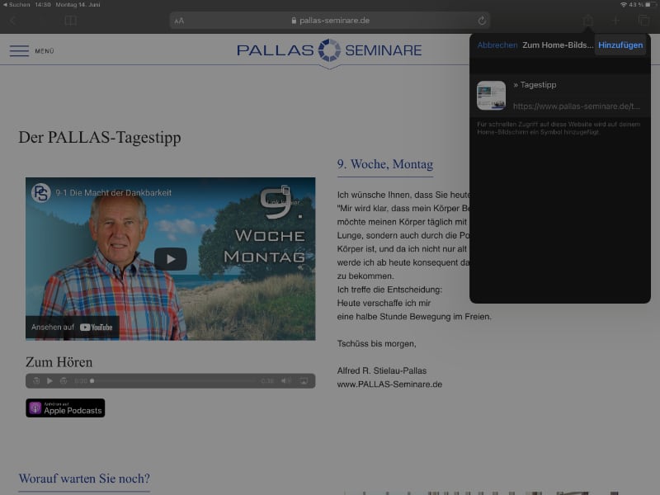
Task: Reload the page with the refresh icon
Action: [482, 20]
